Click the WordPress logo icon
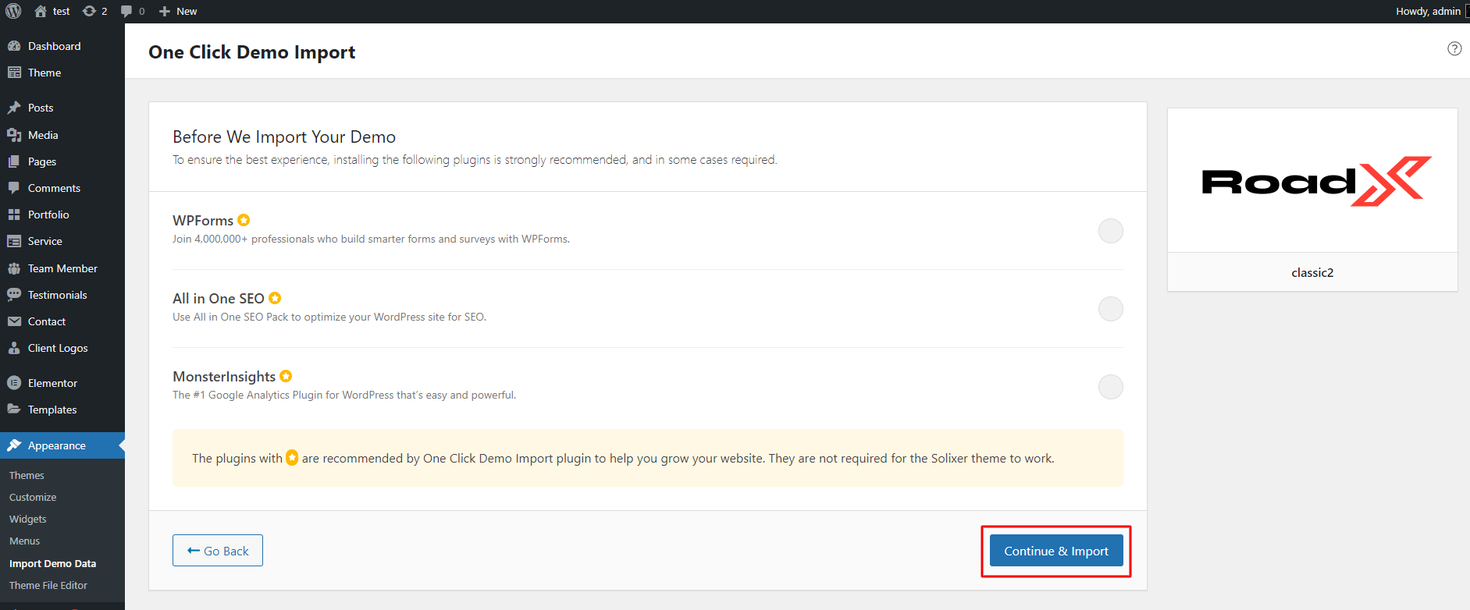The width and height of the screenshot is (1470, 610). point(13,11)
